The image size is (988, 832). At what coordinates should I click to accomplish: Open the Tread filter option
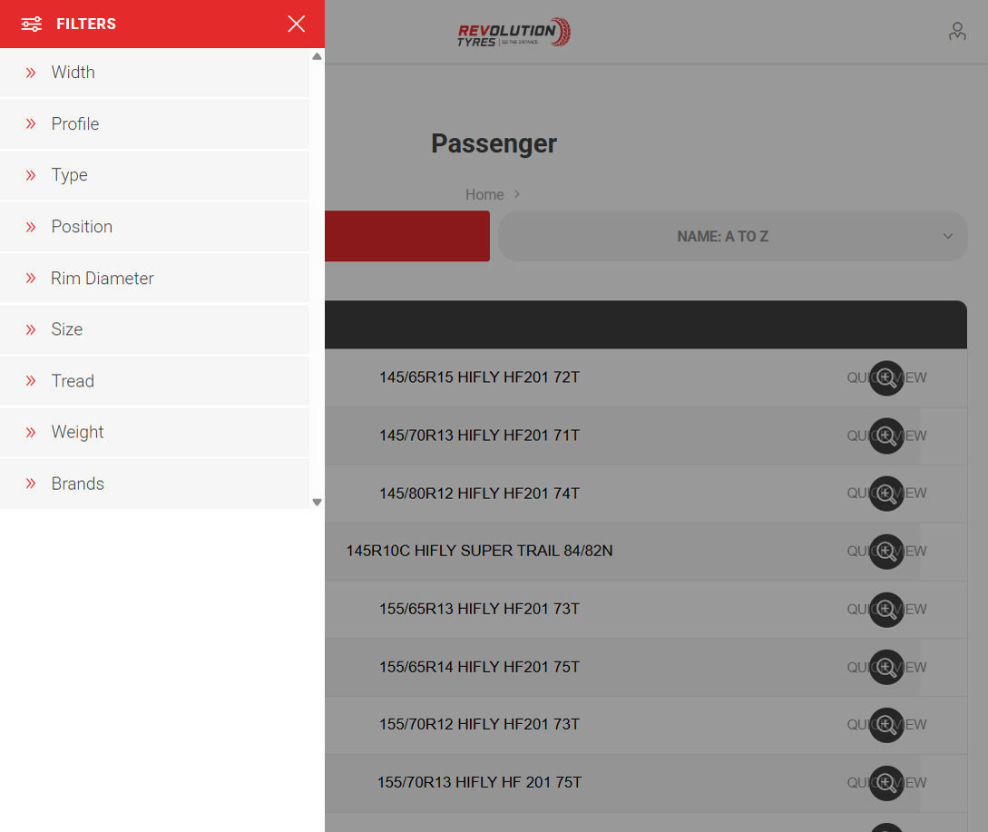(x=154, y=381)
